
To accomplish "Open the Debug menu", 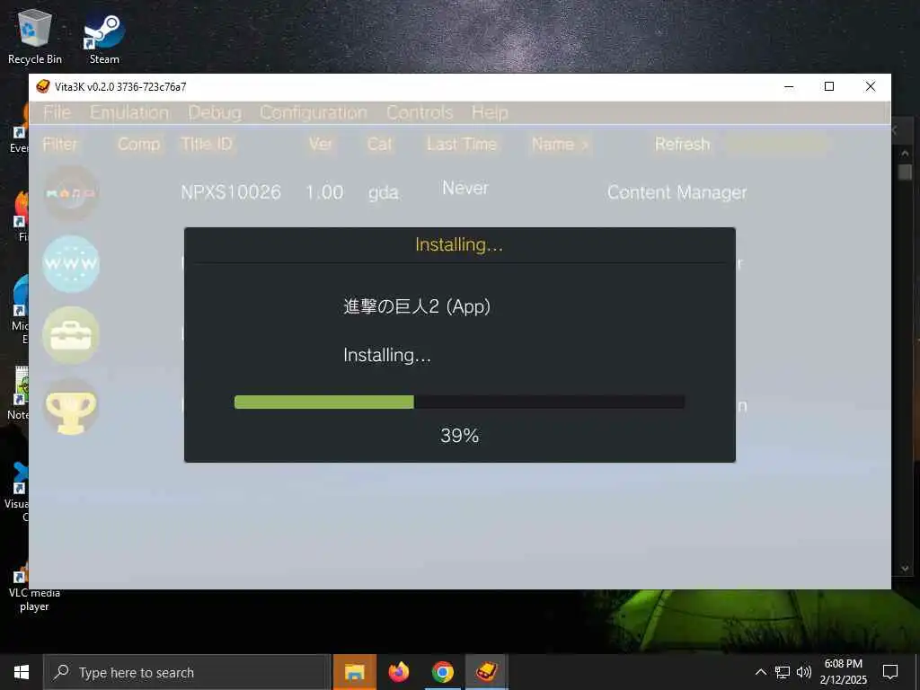I will (x=215, y=112).
